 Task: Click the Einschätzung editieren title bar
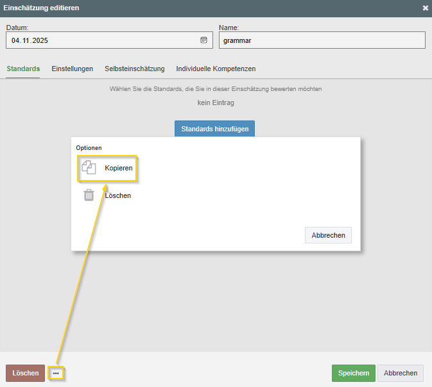point(193,8)
